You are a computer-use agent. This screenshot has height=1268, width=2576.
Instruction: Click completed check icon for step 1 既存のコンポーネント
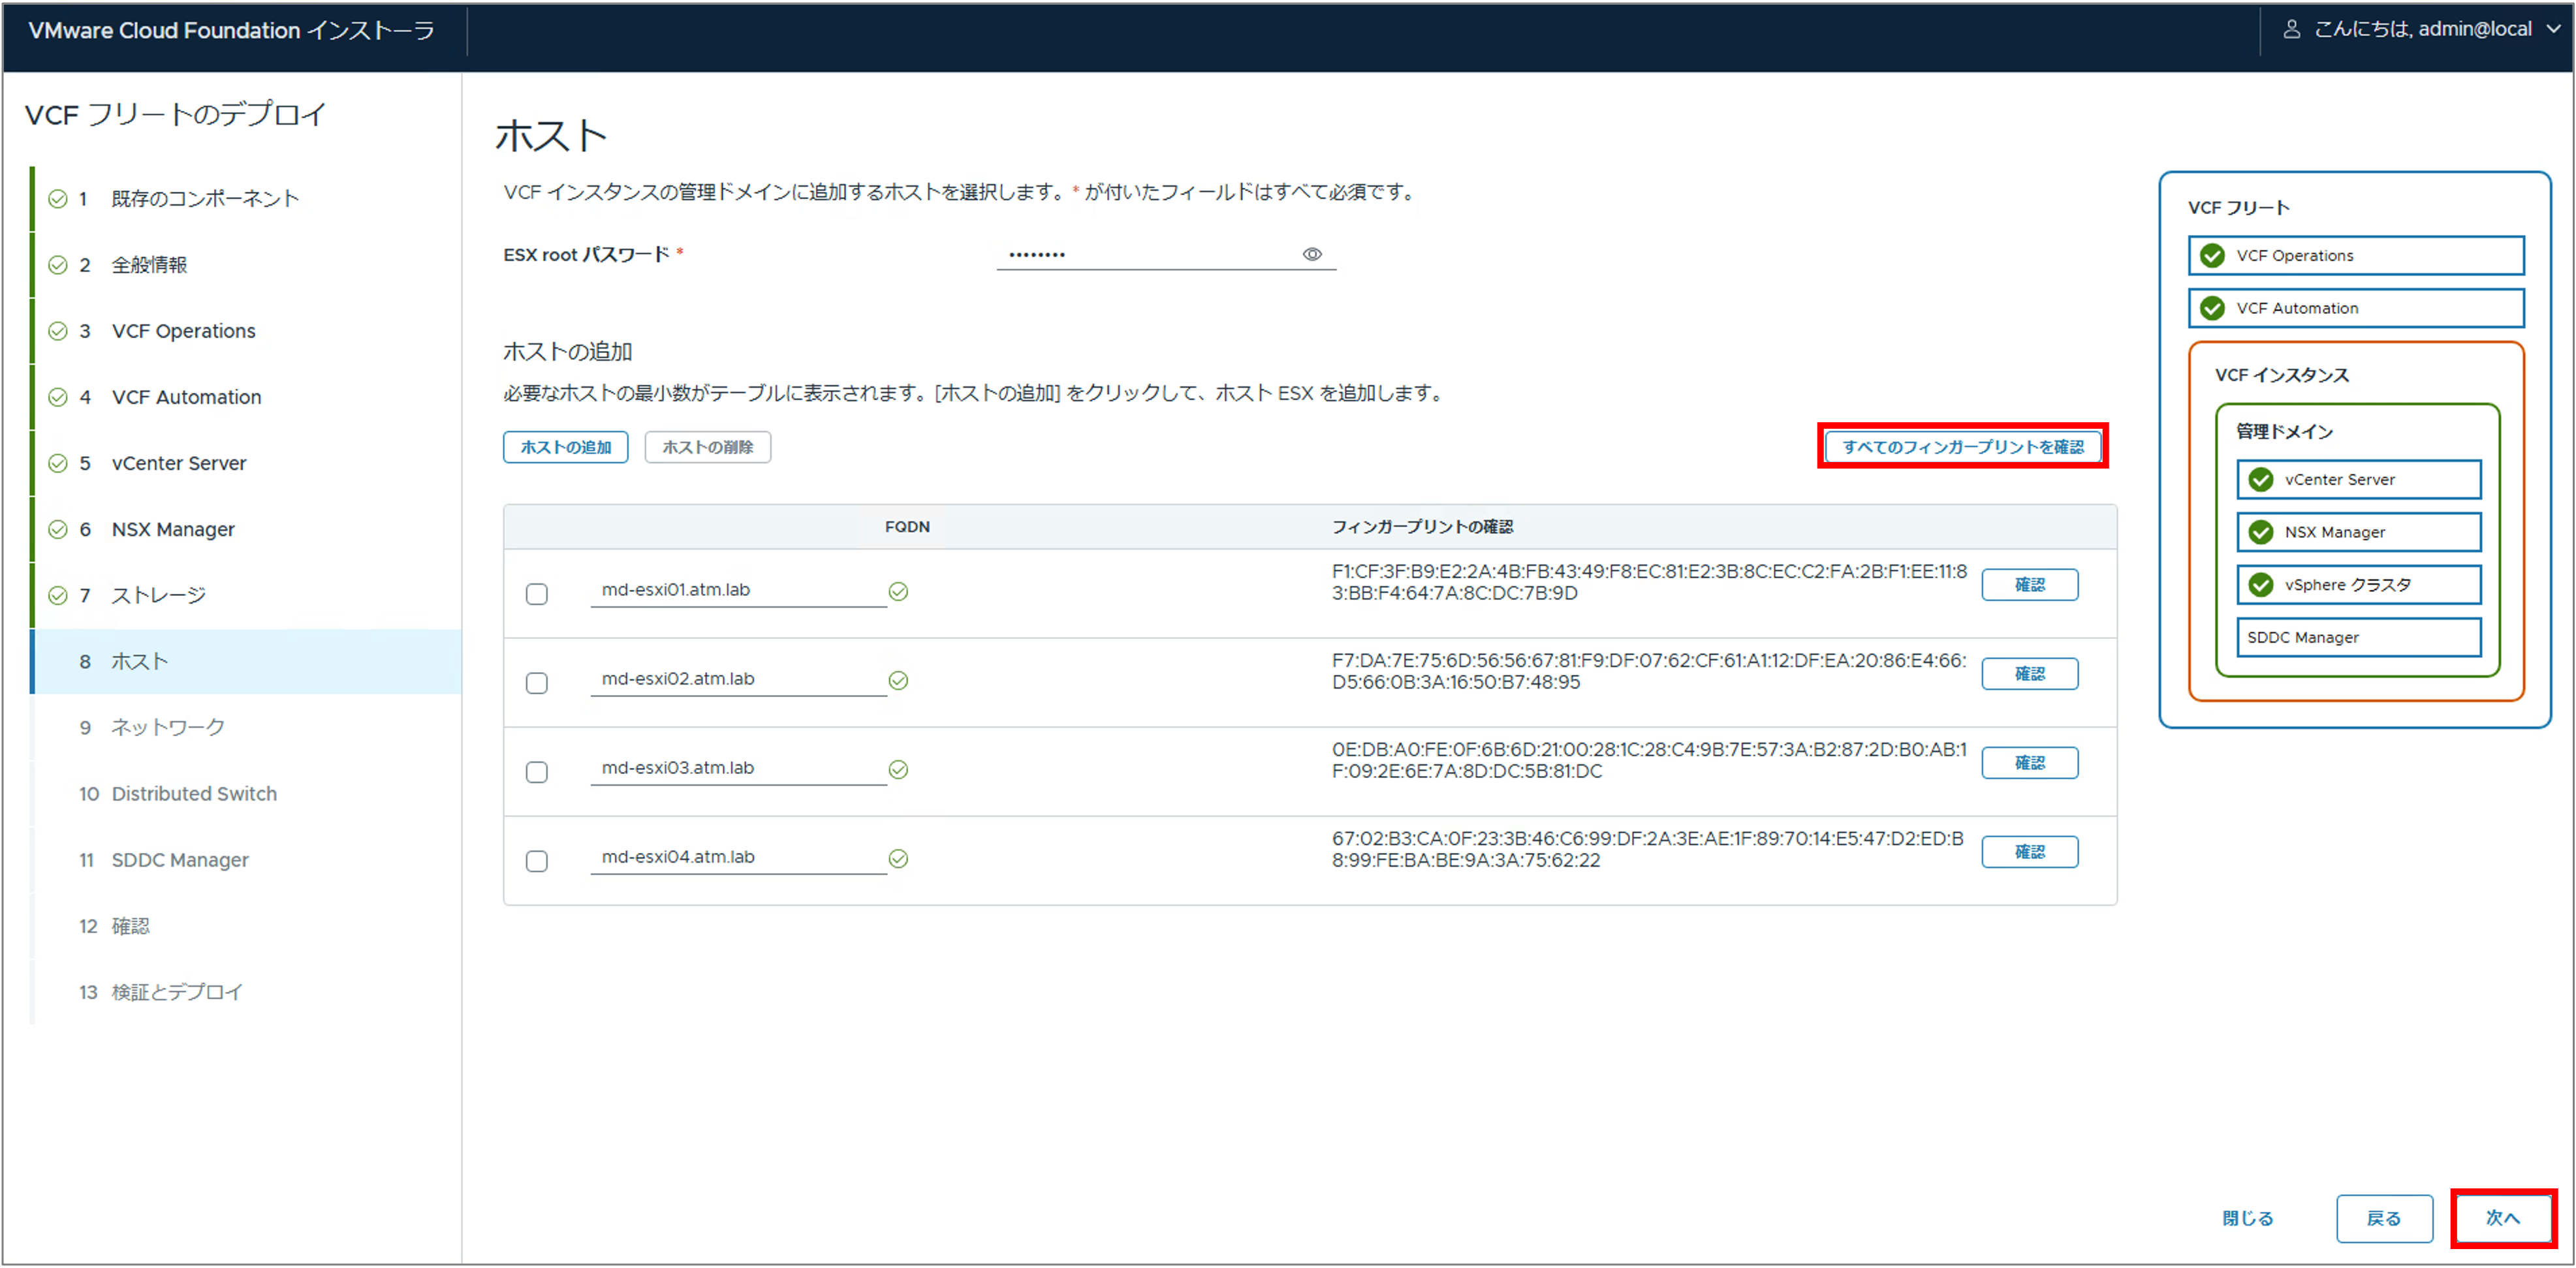click(x=58, y=199)
